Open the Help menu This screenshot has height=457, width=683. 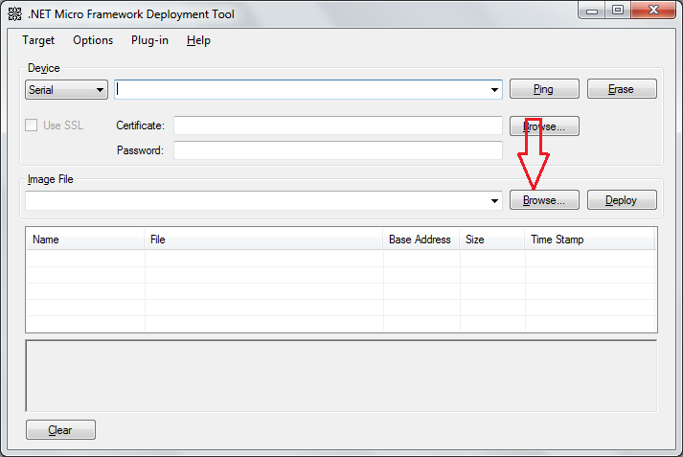198,40
